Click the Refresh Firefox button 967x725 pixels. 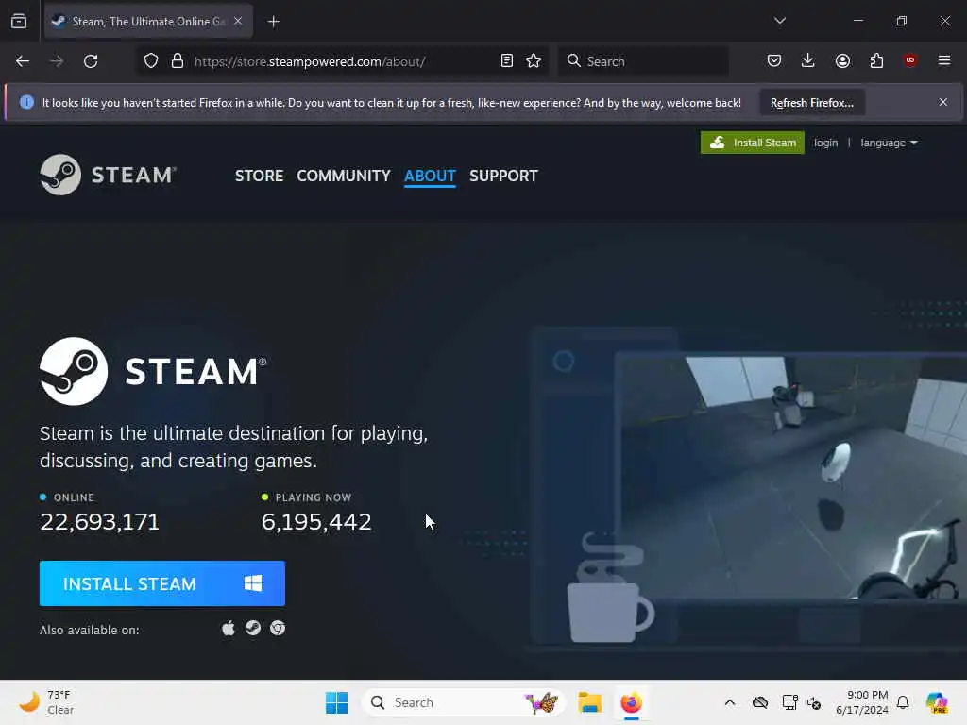[x=811, y=102]
